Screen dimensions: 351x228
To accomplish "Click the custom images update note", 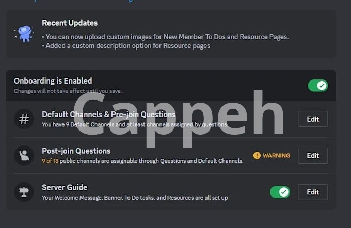I will click(165, 37).
